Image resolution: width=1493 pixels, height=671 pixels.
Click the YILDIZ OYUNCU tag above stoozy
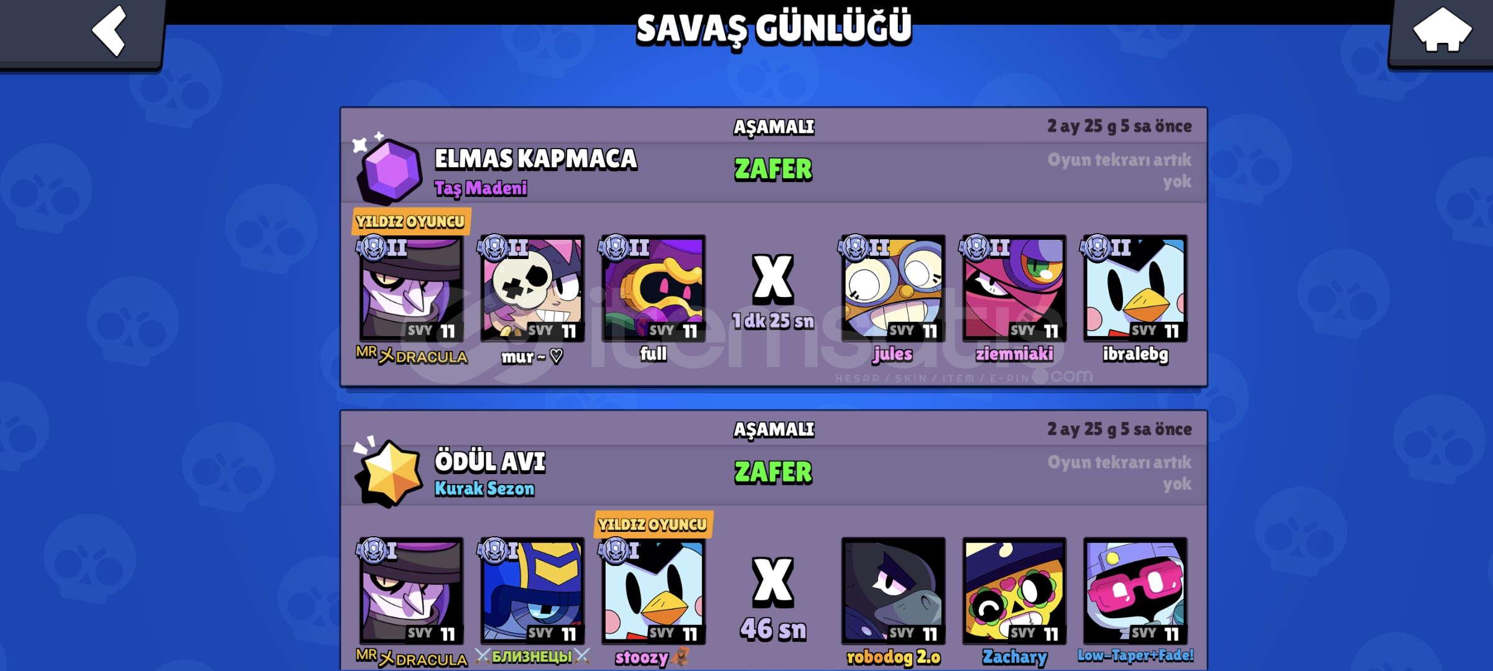pos(653,524)
